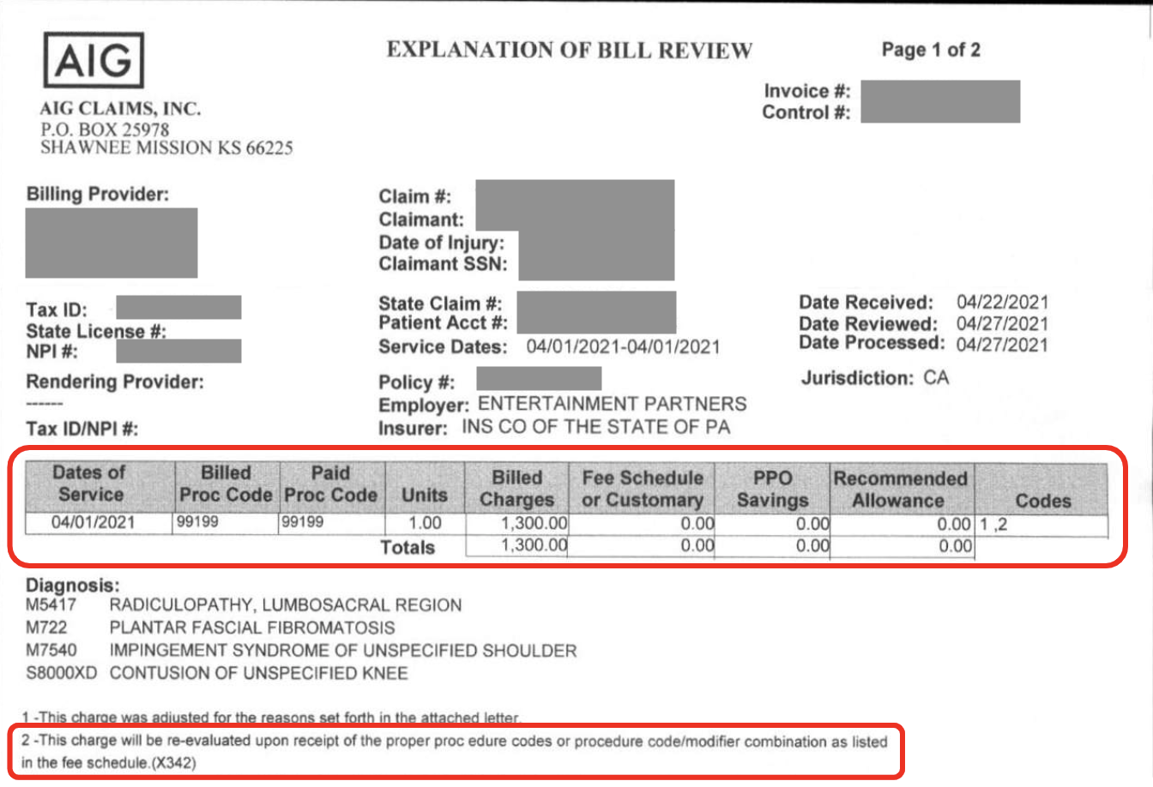
Task: Click service dates '04/01/2021-04/01/2021'
Action: pyautogui.click(x=623, y=346)
